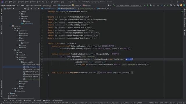
Task: Open the Terminal tool window
Action: [37, 101]
